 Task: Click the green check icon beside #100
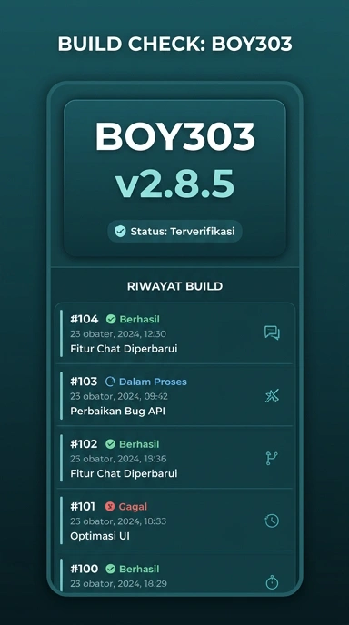point(111,569)
